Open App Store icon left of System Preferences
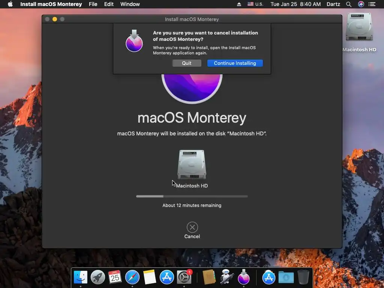The height and width of the screenshot is (288, 384). (x=167, y=277)
